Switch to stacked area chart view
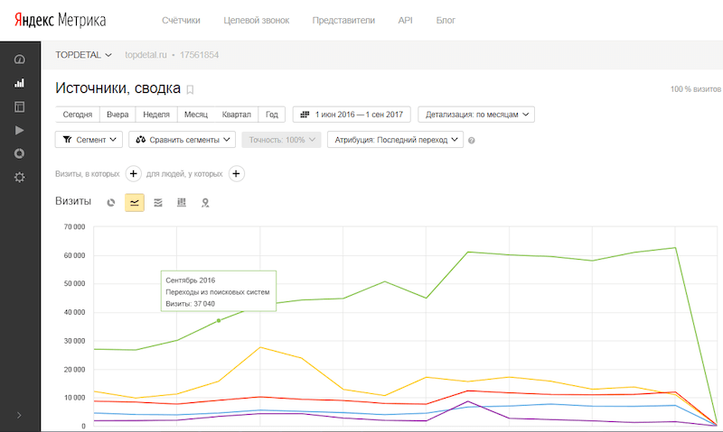 pos(158,203)
